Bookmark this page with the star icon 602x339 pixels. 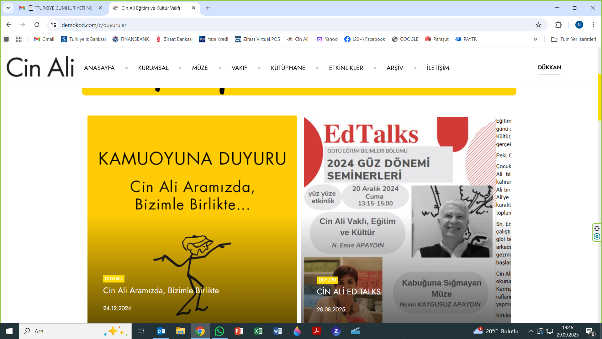[x=538, y=25]
